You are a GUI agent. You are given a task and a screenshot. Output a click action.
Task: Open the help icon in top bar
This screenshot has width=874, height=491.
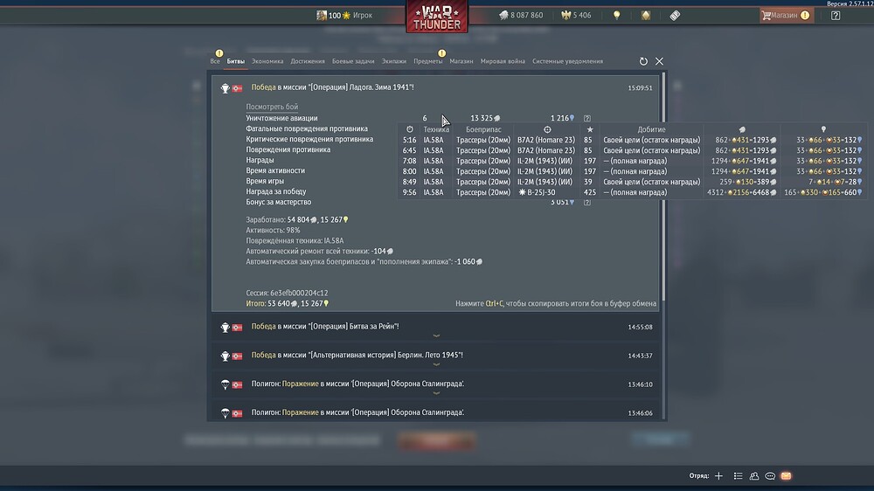835,16
